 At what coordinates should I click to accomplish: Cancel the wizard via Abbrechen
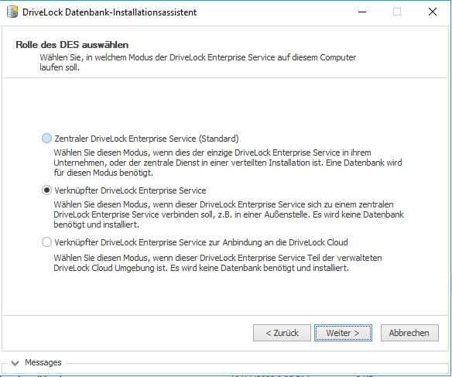tap(409, 333)
